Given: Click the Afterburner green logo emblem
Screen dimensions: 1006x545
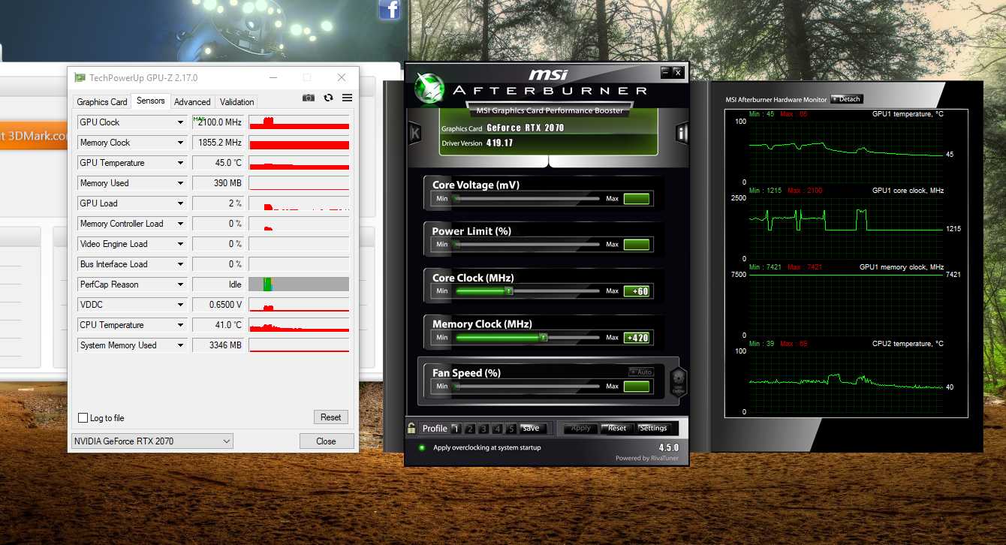Looking at the screenshot, I should tap(429, 88).
